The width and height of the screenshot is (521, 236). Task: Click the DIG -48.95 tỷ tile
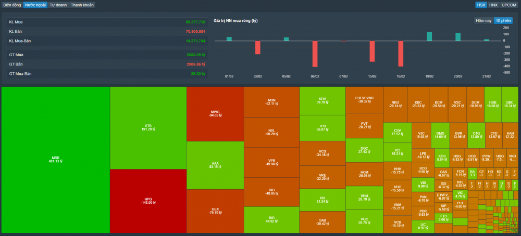coord(271,192)
